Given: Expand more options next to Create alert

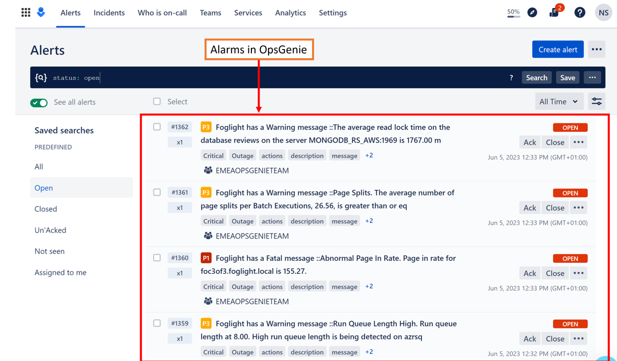Looking at the screenshot, I should (596, 50).
